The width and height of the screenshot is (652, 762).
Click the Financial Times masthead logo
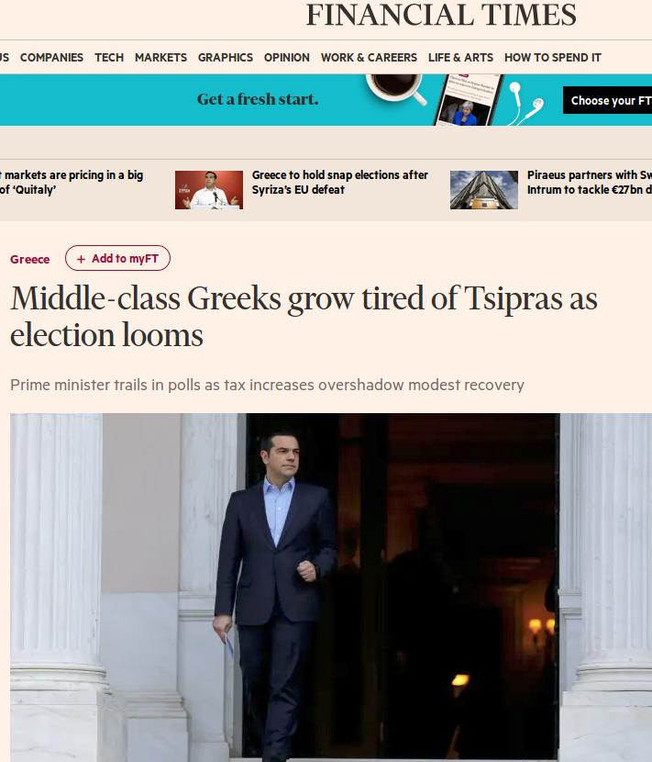pos(441,15)
